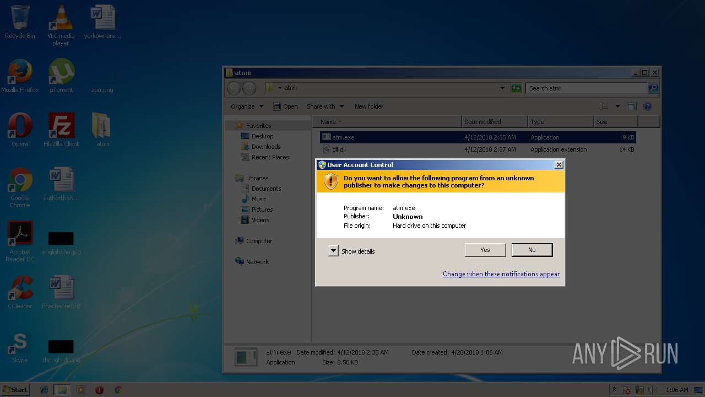Open Windows Media Player from taskbar
705x397 pixels.
[81, 390]
